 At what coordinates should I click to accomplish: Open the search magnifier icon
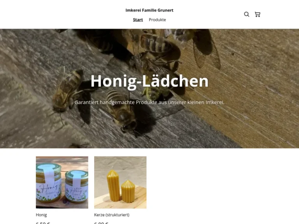click(x=246, y=14)
